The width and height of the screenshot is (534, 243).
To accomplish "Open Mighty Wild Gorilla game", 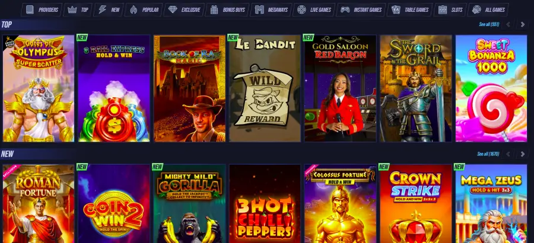I will pyautogui.click(x=189, y=203).
